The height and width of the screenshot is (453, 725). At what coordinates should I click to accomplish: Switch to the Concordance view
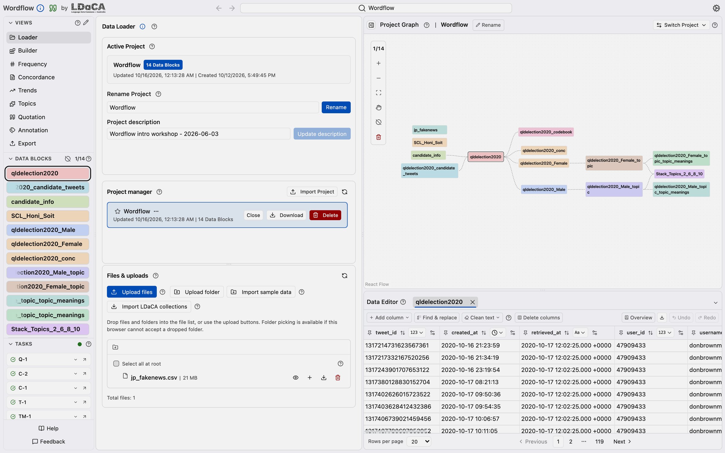[48, 77]
